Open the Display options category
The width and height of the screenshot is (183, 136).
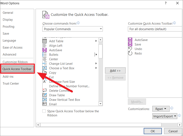(x=8, y=19)
